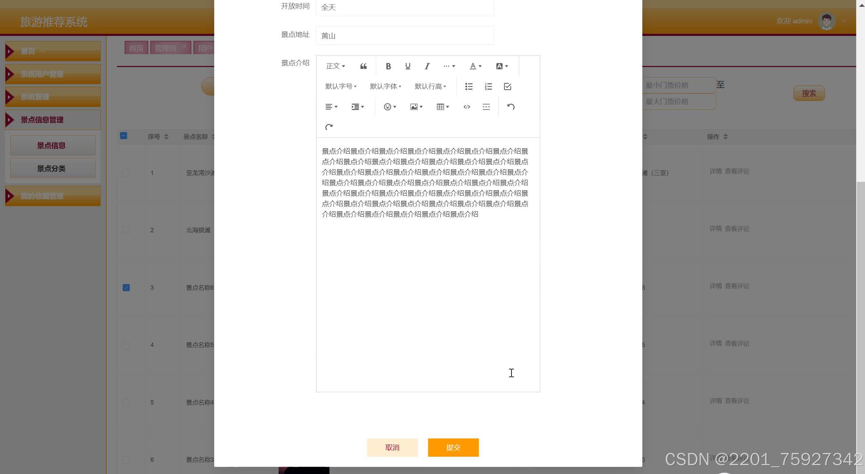This screenshot has height=474, width=865.
Task: Open the text alignment menu
Action: click(331, 107)
